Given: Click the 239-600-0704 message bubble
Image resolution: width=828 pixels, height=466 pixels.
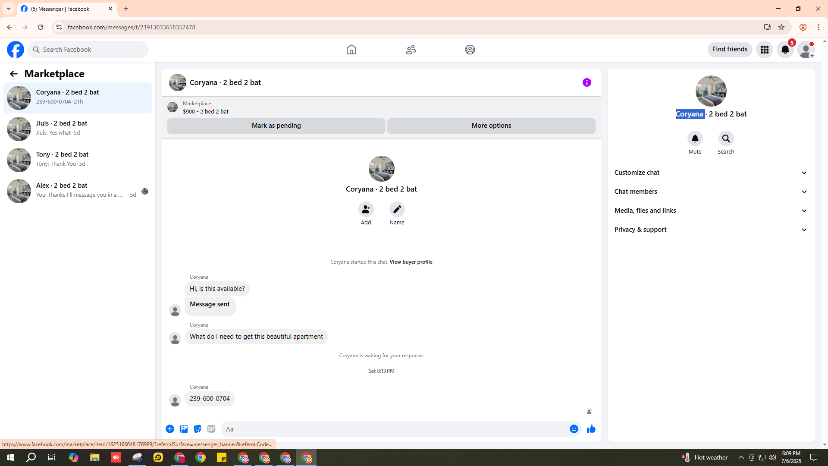Looking at the screenshot, I should (x=210, y=399).
